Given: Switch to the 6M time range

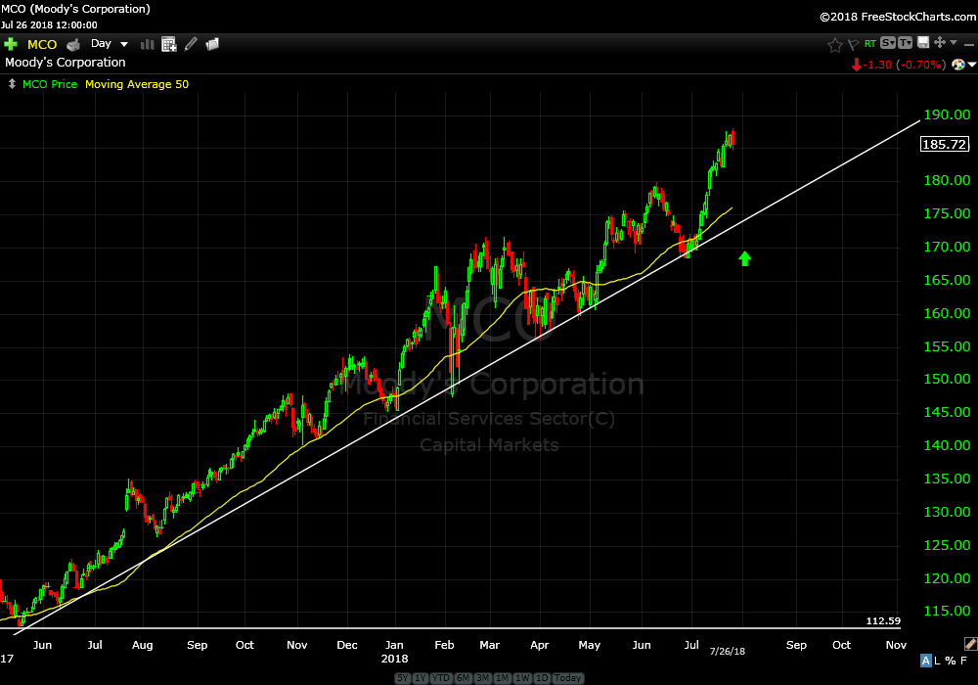Looking at the screenshot, I should pyautogui.click(x=463, y=678).
